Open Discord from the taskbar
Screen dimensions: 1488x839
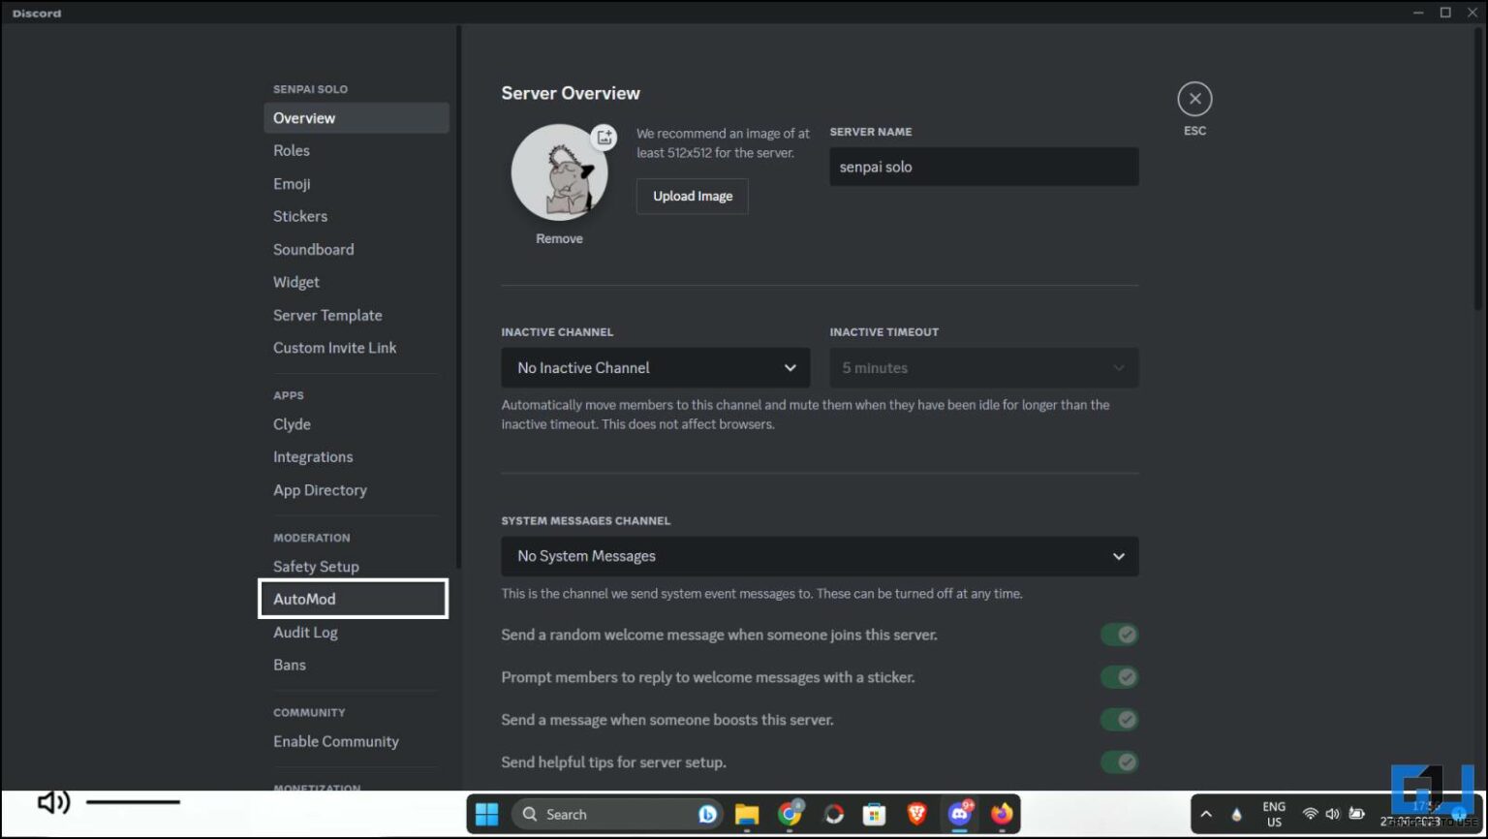[958, 814]
